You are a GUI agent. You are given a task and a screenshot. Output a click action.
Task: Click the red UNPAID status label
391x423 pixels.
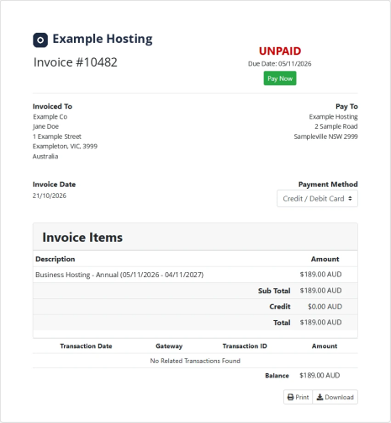tap(280, 51)
